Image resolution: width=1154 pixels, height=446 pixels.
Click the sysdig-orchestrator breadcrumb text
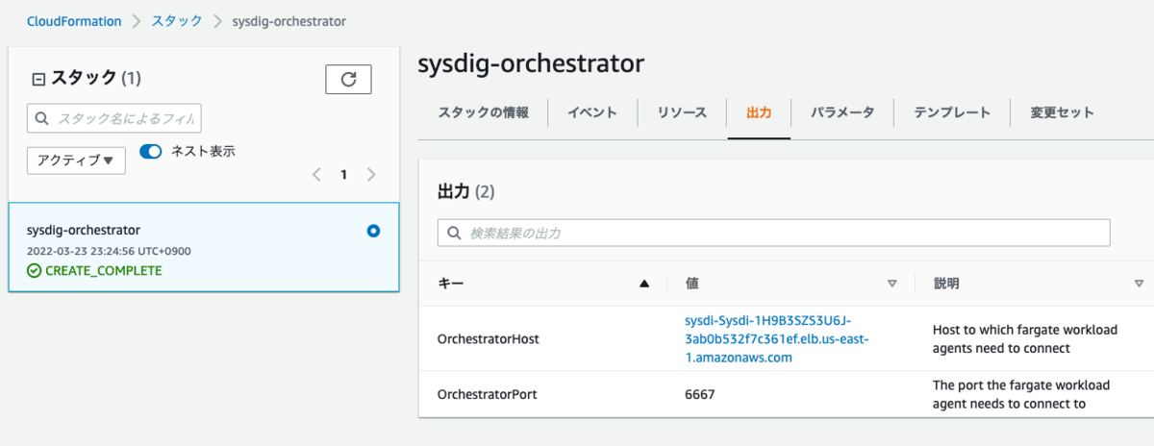289,21
